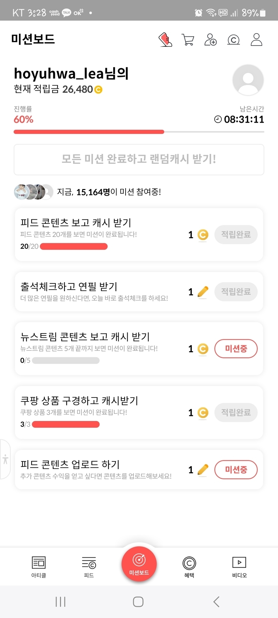Switch to the 피드 tab

89,567
